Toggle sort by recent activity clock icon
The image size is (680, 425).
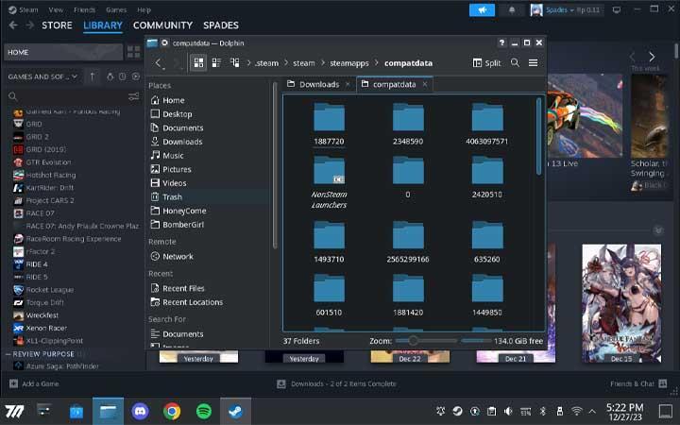122,76
